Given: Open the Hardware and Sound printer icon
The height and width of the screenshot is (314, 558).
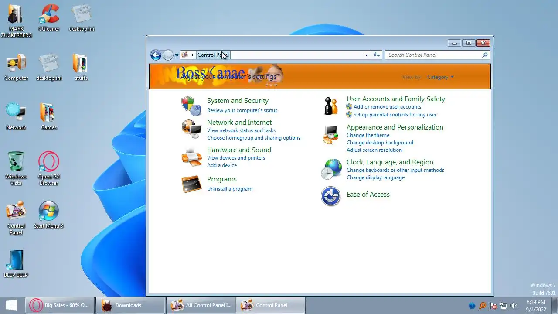Looking at the screenshot, I should tap(191, 157).
